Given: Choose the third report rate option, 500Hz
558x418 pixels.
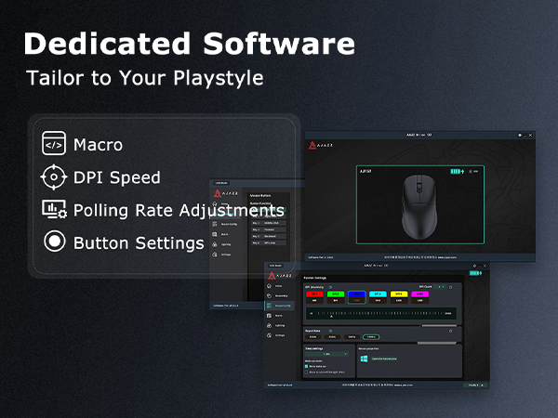Looking at the screenshot, I should [x=352, y=336].
